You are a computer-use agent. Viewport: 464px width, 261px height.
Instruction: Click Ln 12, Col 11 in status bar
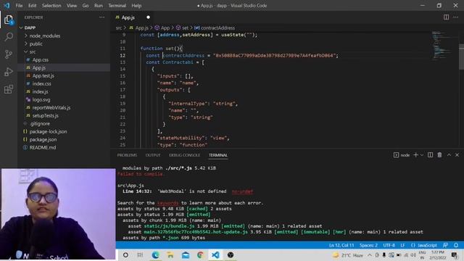click(x=341, y=245)
